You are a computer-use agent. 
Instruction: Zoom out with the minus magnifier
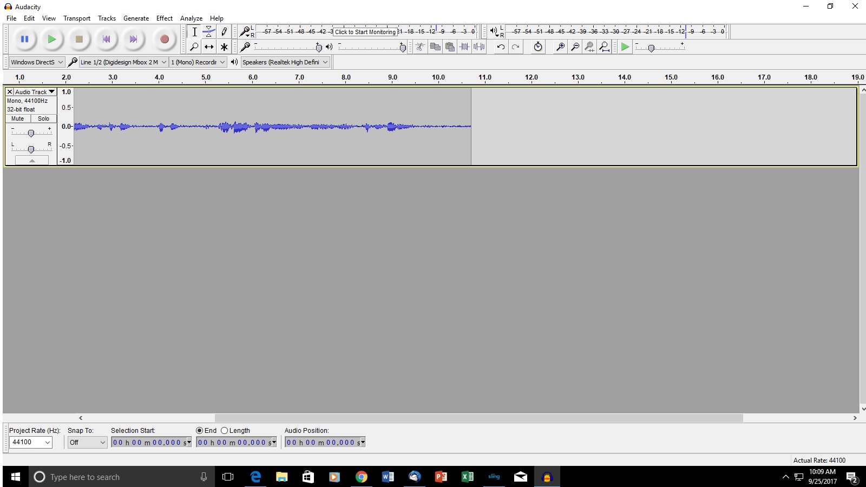575,47
